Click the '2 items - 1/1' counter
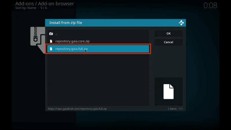 175,109
